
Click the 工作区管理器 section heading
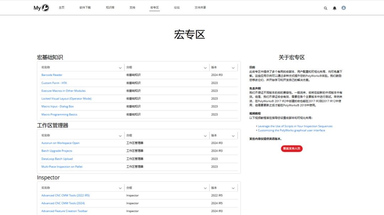53,125
